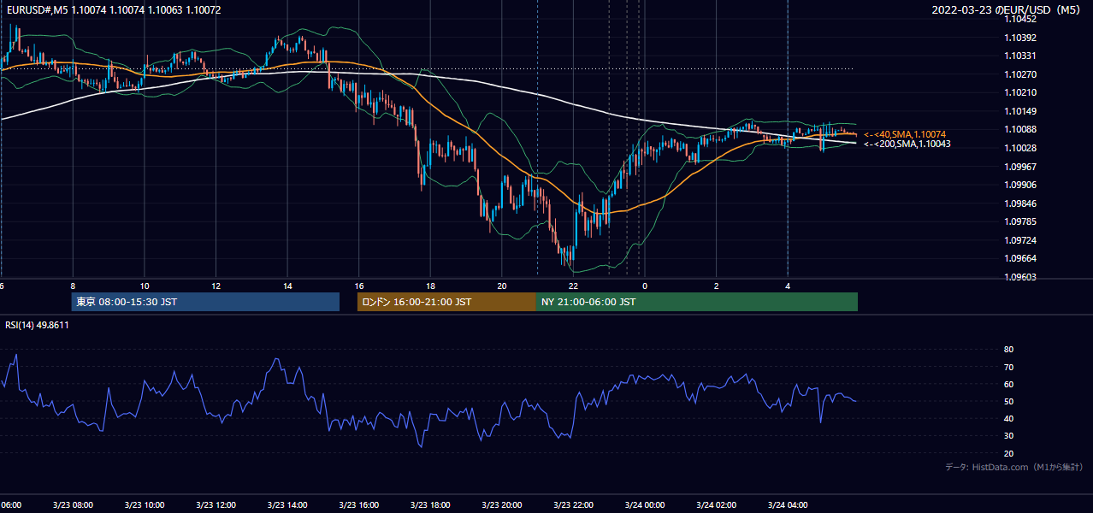Click hour label 4 under price chart

(x=788, y=286)
